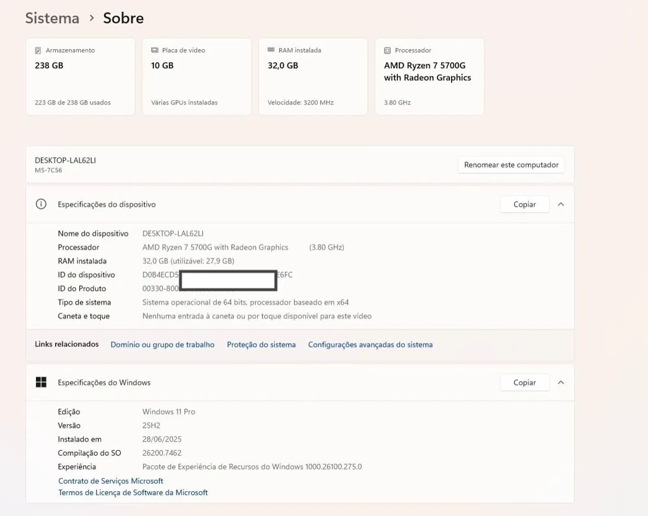Click the computer name heading above MS-7C56
Viewport: 648px width, 516px height.
[65, 160]
